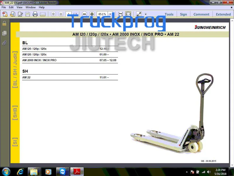
Task: Click the Edit/sign document toolbar icon
Action: [x=20, y=14]
